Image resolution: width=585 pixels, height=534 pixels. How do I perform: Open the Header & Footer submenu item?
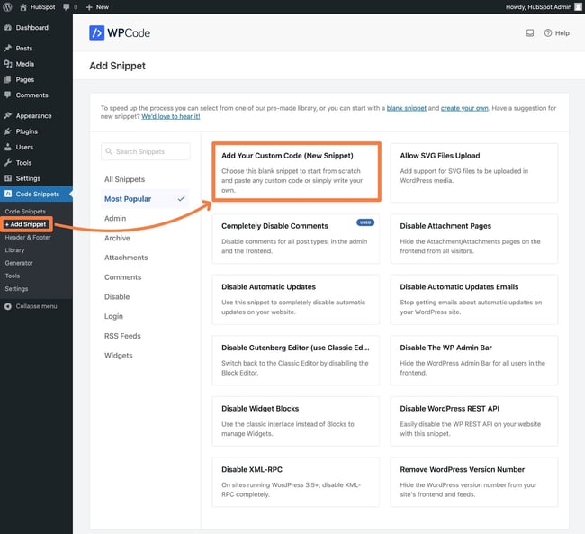[28, 237]
